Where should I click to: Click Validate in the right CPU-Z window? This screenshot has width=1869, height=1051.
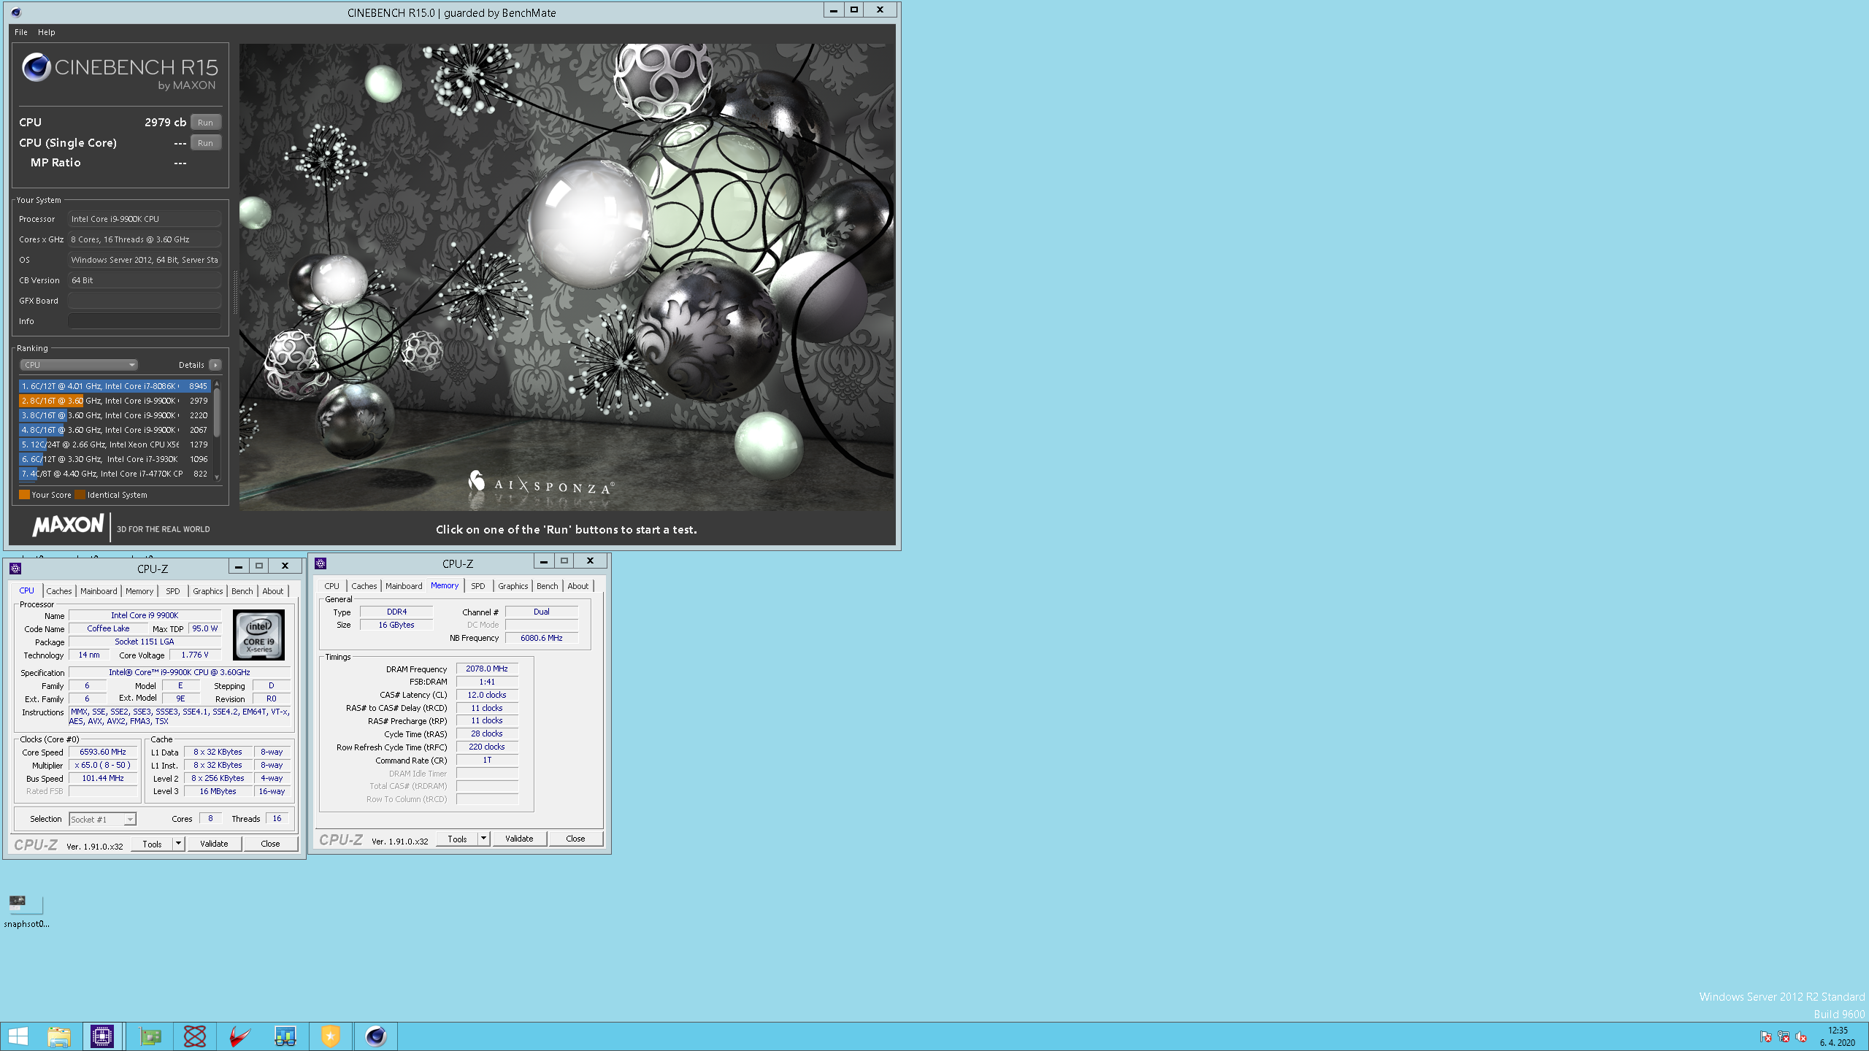(x=519, y=839)
